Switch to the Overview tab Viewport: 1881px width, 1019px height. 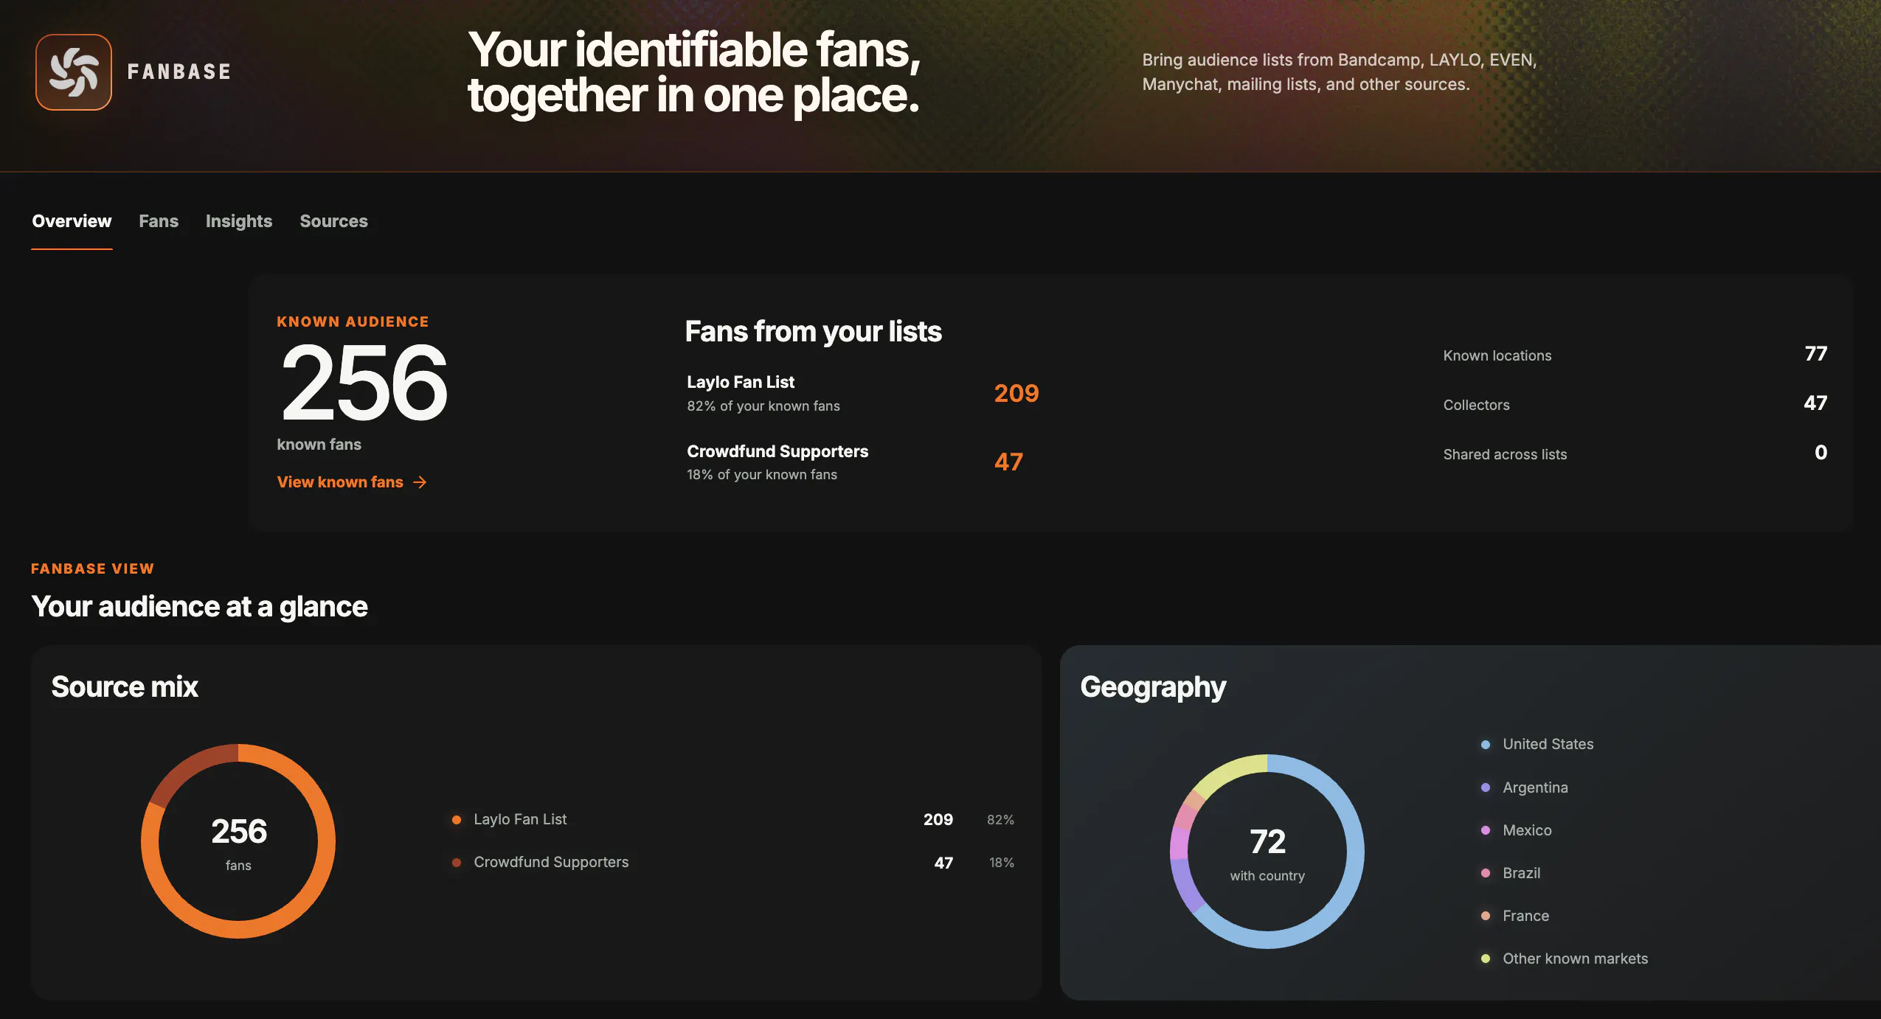coord(72,221)
